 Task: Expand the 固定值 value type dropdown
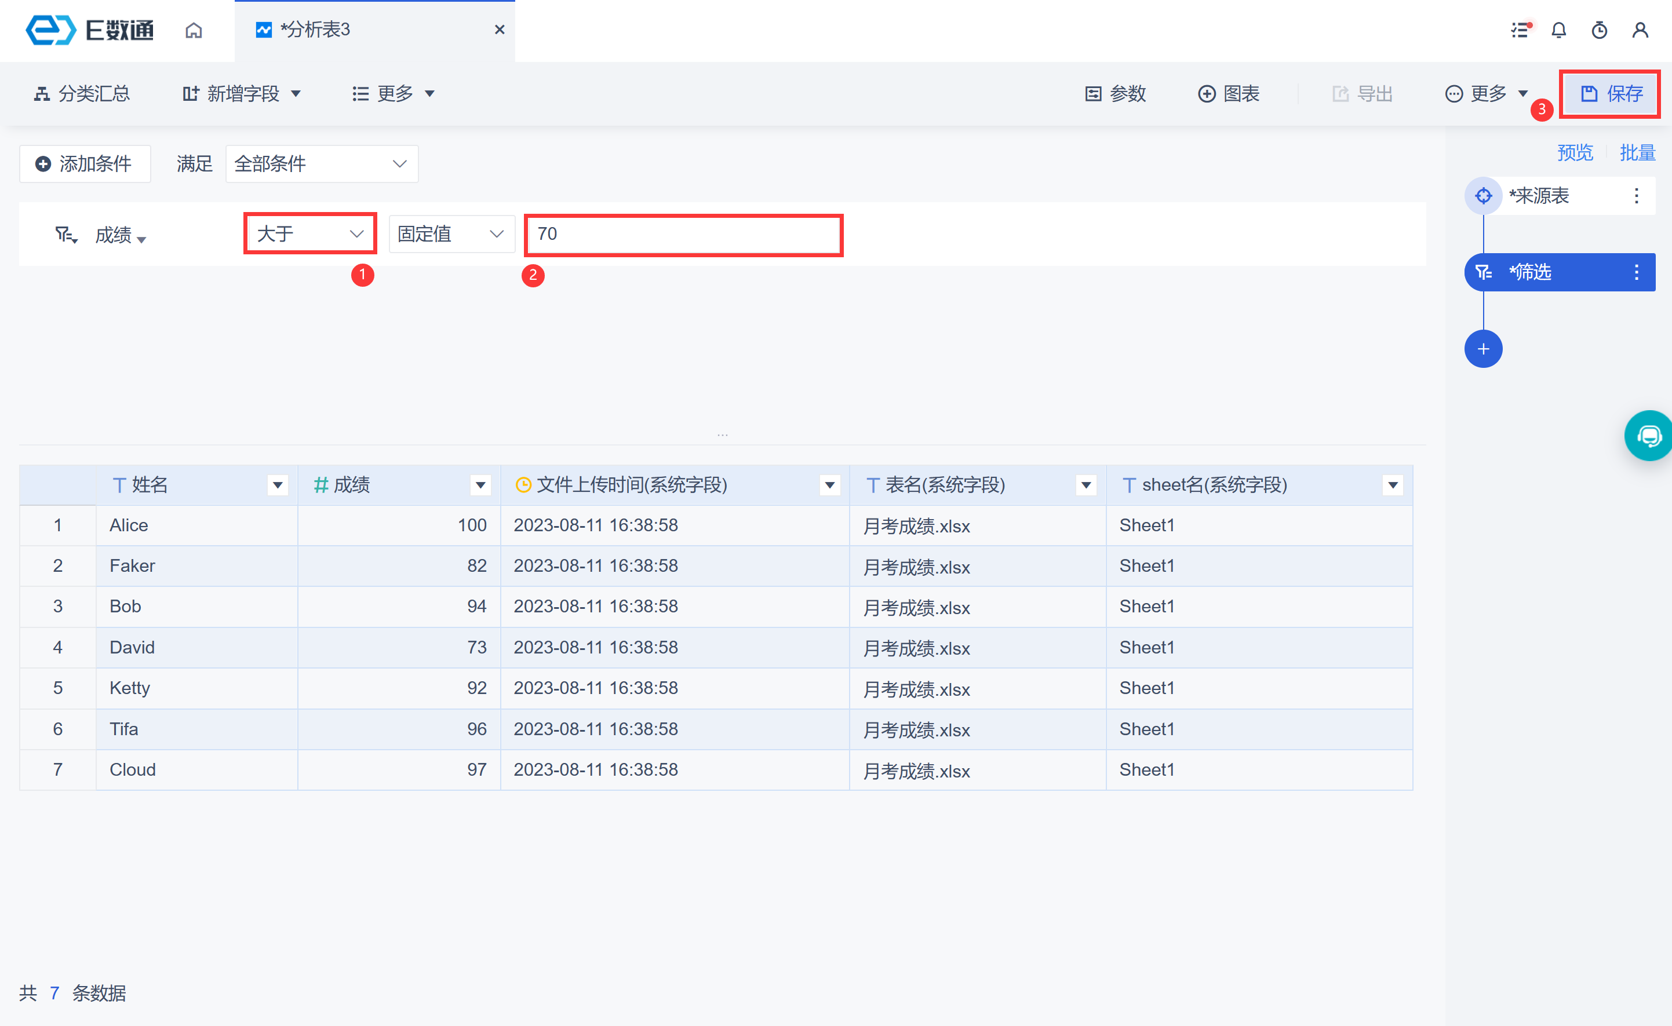click(451, 234)
